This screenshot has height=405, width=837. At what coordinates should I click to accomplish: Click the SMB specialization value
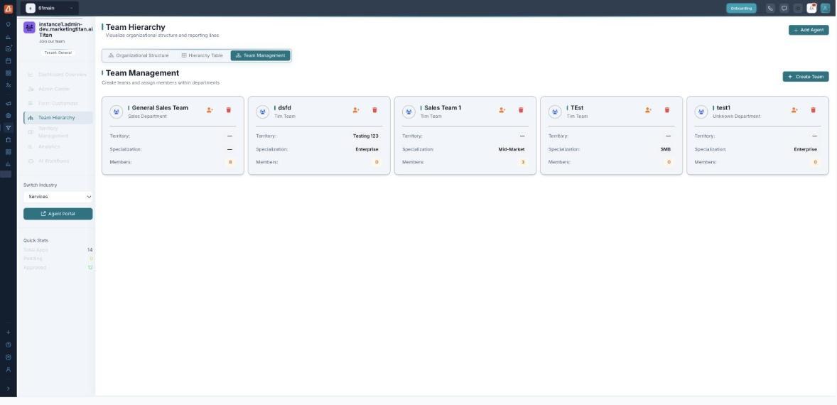point(666,149)
